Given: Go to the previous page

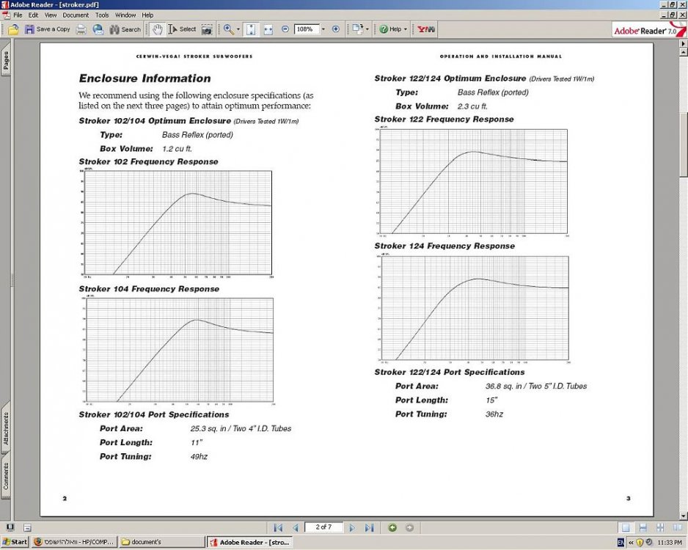Looking at the screenshot, I should point(296,527).
